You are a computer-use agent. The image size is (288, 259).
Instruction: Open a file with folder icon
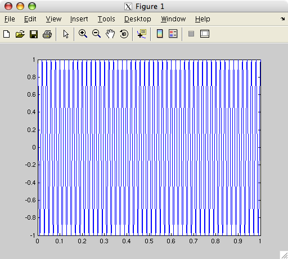tap(20, 34)
